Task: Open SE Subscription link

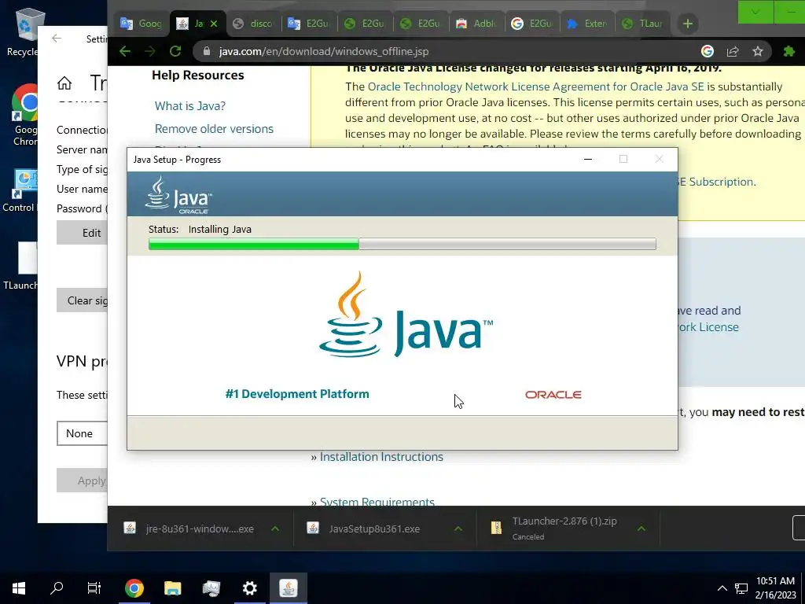Action: [x=715, y=182]
